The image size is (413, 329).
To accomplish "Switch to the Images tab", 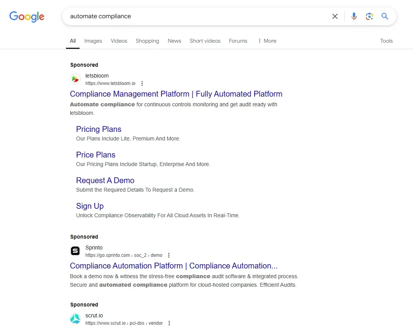I will 93,41.
